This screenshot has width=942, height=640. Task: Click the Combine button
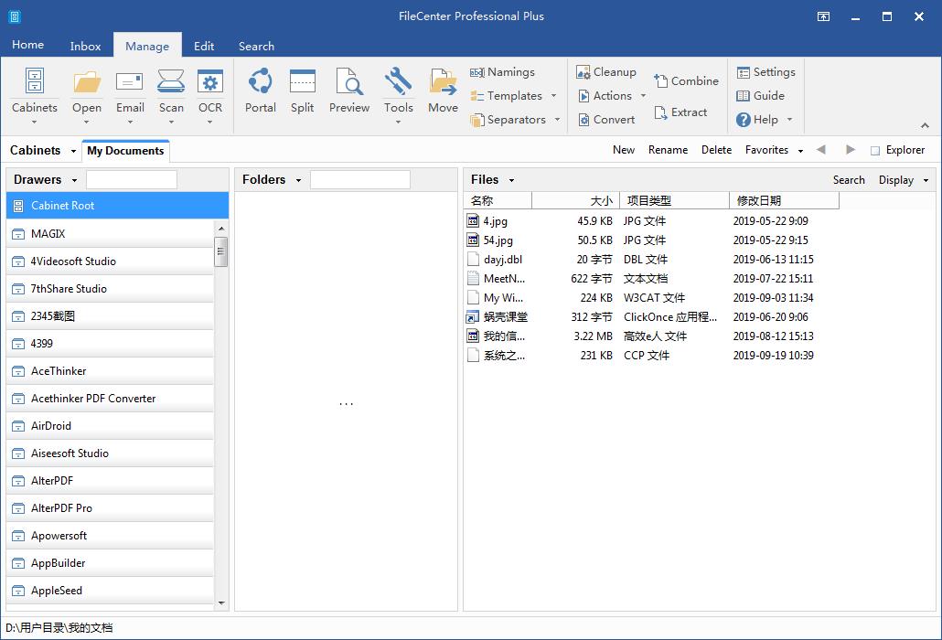[686, 81]
